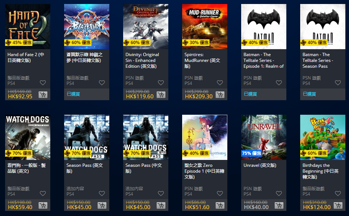349x216 pixels.
Task: Toggle wishlist heart for Hand of Fate 2
Action: [x=43, y=83]
